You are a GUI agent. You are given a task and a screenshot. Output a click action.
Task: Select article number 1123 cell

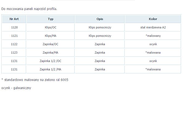(x=14, y=53)
